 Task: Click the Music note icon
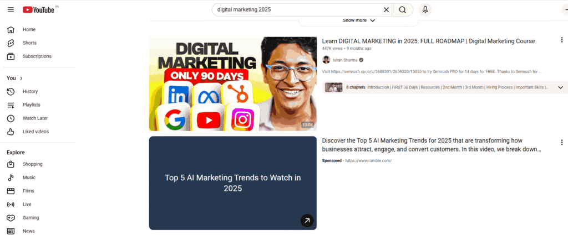(x=11, y=177)
